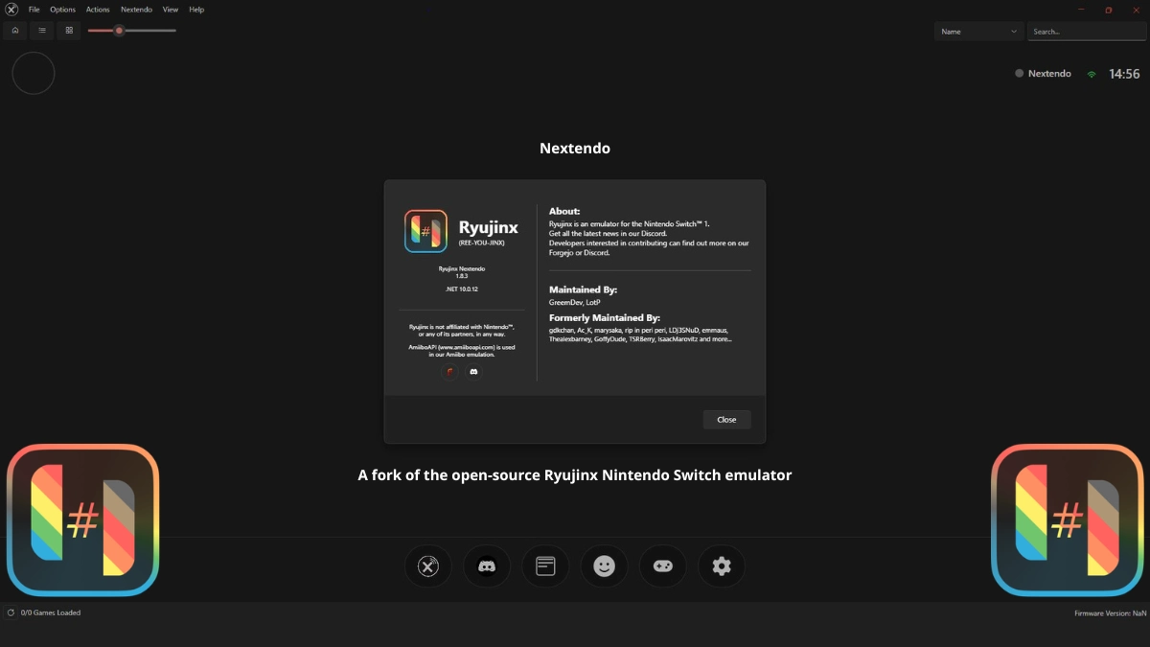Click the large Ryujinx logo at bottom right
This screenshot has width=1150, height=647.
pos(1068,520)
